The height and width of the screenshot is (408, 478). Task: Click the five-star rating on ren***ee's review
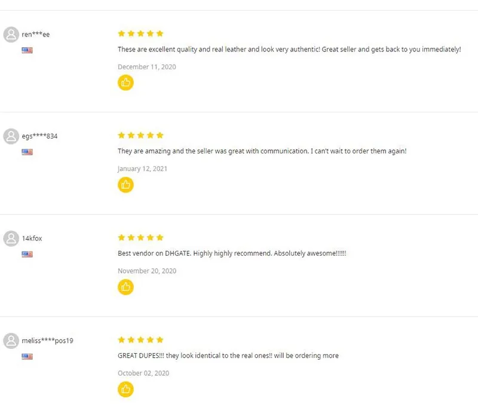140,33
